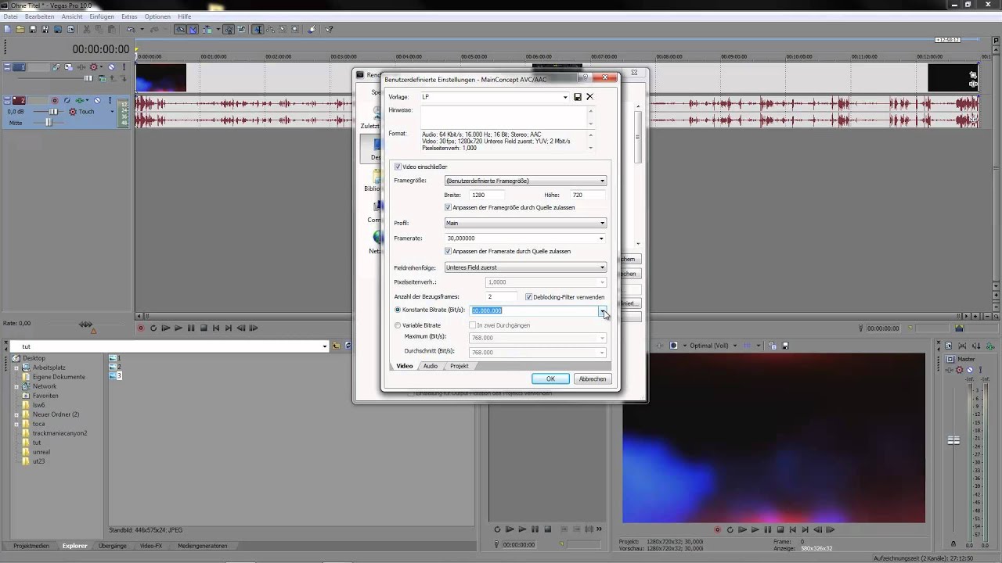This screenshot has height=563, width=1002.
Task: Click Master bus mute icon
Action: click(x=970, y=370)
